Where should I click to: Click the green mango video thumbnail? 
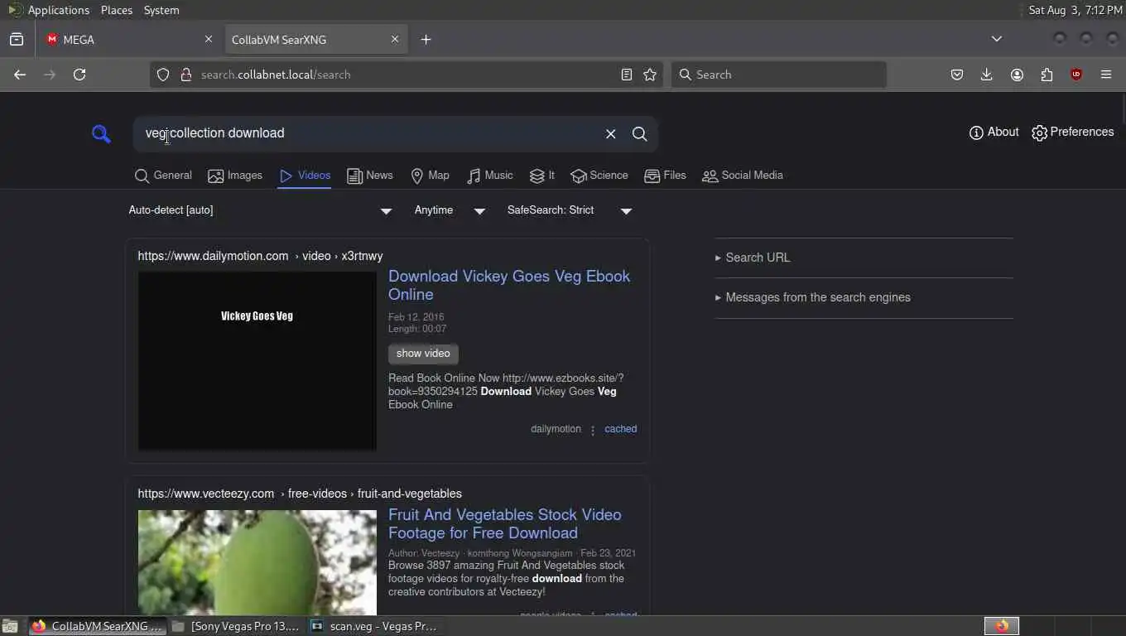point(257,562)
